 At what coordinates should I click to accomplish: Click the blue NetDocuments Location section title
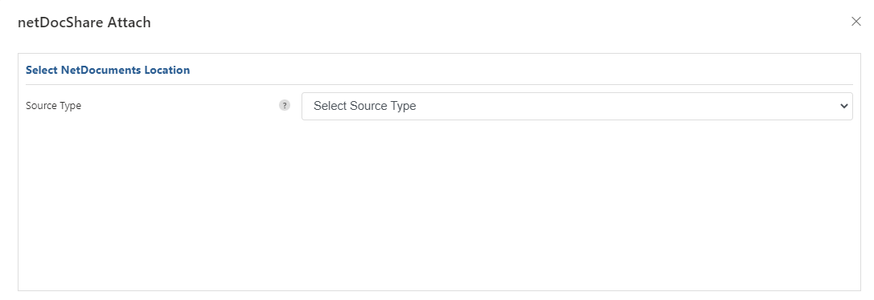108,70
